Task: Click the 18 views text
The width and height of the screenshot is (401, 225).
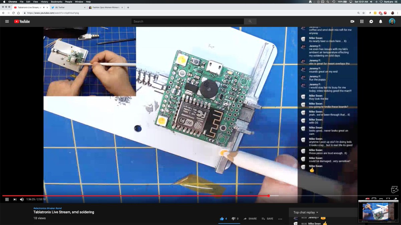Action: [39, 218]
